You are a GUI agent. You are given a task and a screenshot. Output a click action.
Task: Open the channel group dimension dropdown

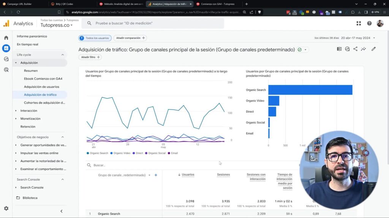pyautogui.click(x=149, y=175)
